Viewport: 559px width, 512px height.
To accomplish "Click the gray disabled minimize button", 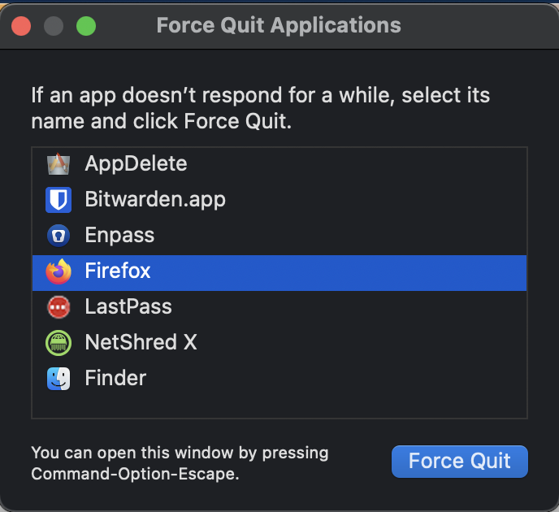I will point(54,26).
